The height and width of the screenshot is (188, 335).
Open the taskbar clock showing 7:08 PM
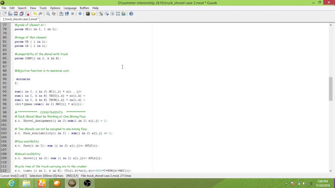322,183
